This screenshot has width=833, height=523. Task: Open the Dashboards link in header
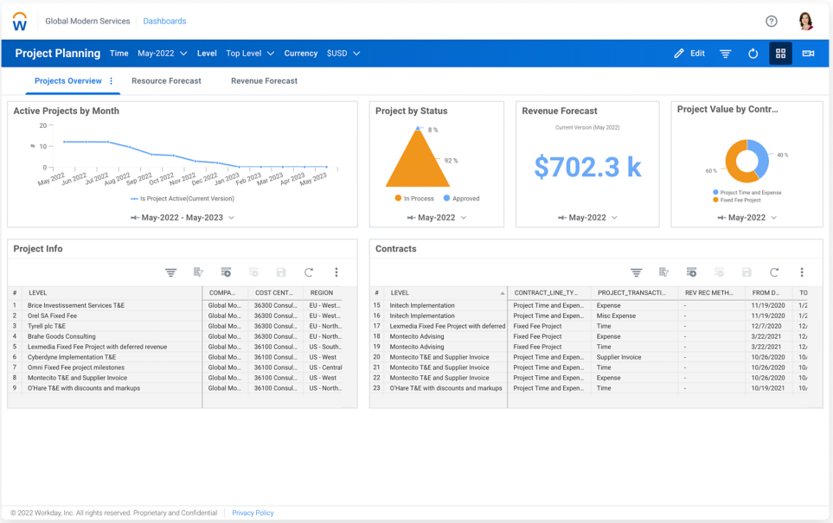click(x=164, y=22)
